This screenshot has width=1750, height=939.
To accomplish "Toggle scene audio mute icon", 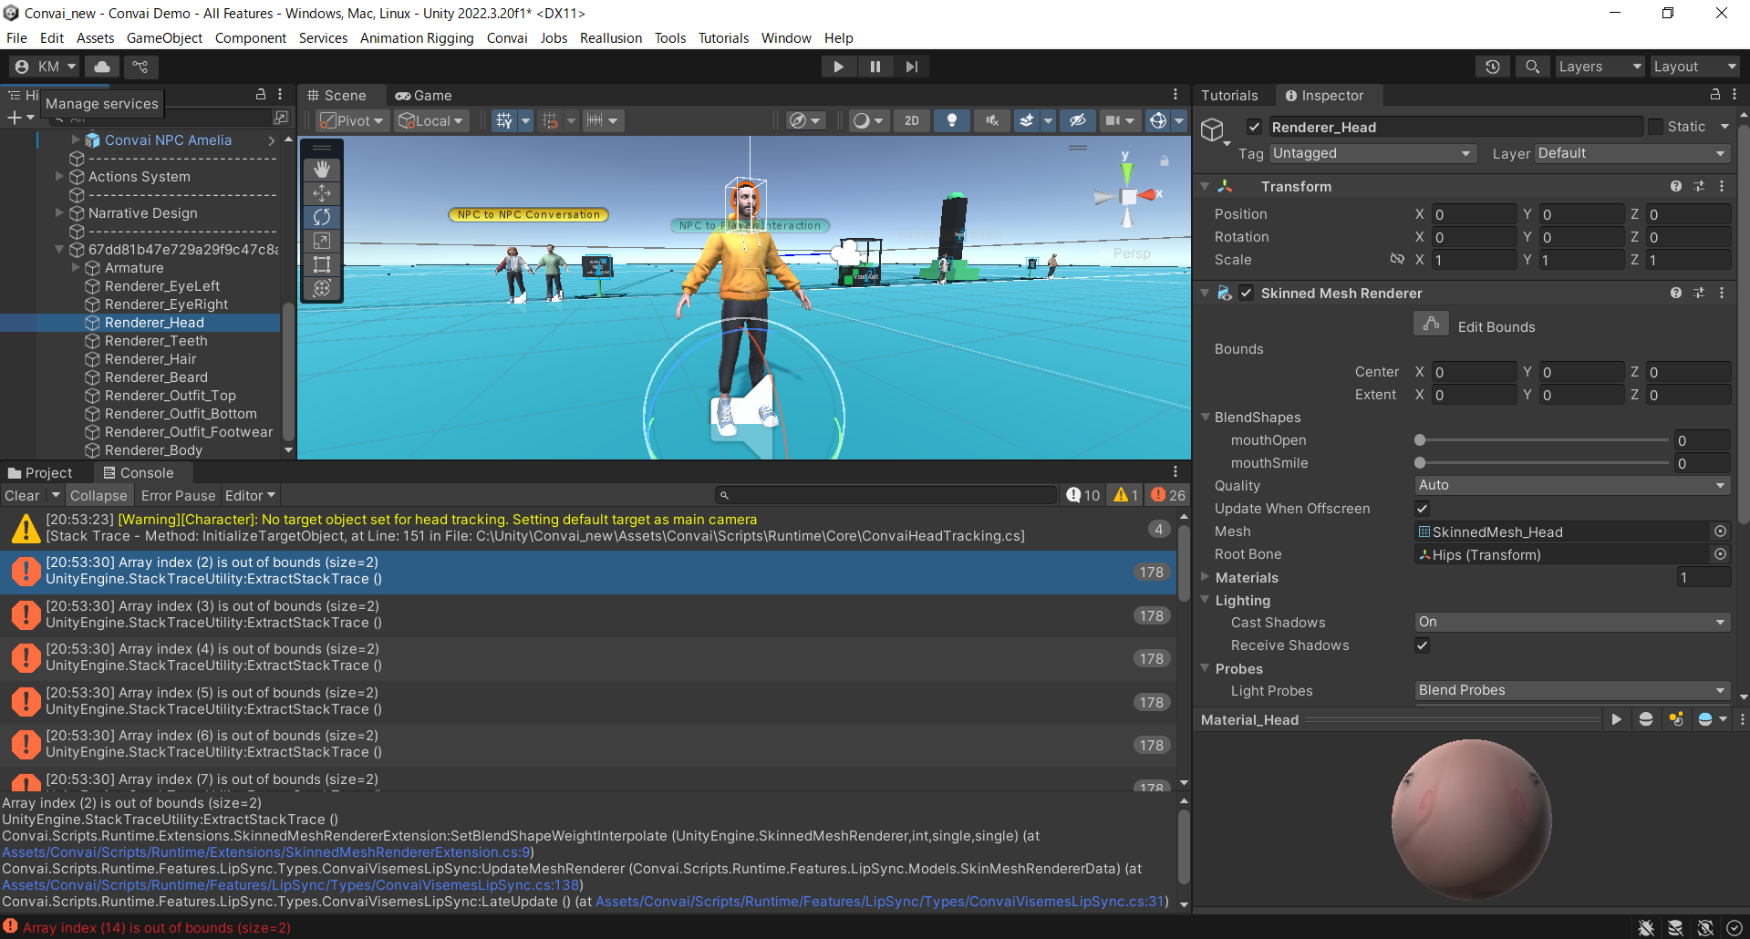I will pyautogui.click(x=992, y=120).
